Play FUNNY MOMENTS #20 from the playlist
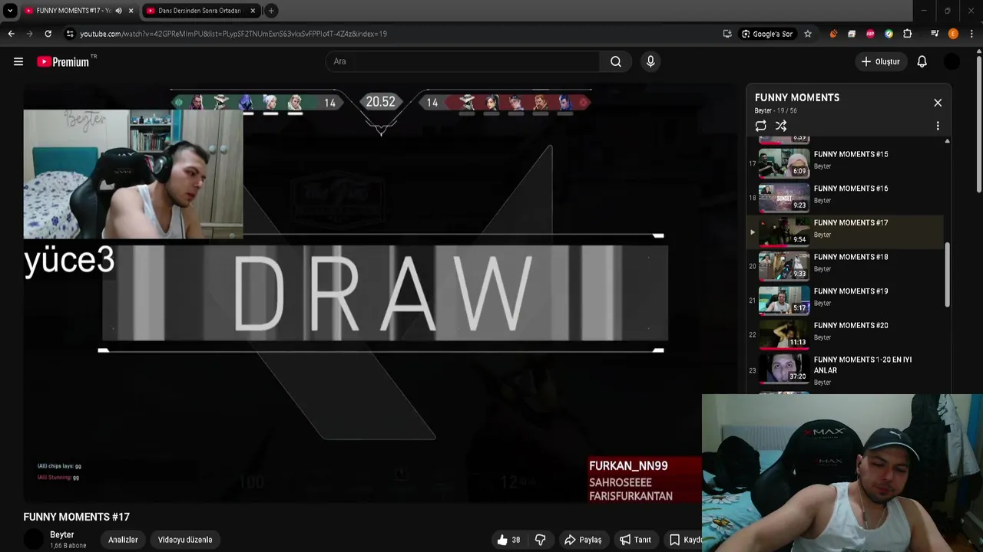Image resolution: width=983 pixels, height=552 pixels. (x=845, y=334)
